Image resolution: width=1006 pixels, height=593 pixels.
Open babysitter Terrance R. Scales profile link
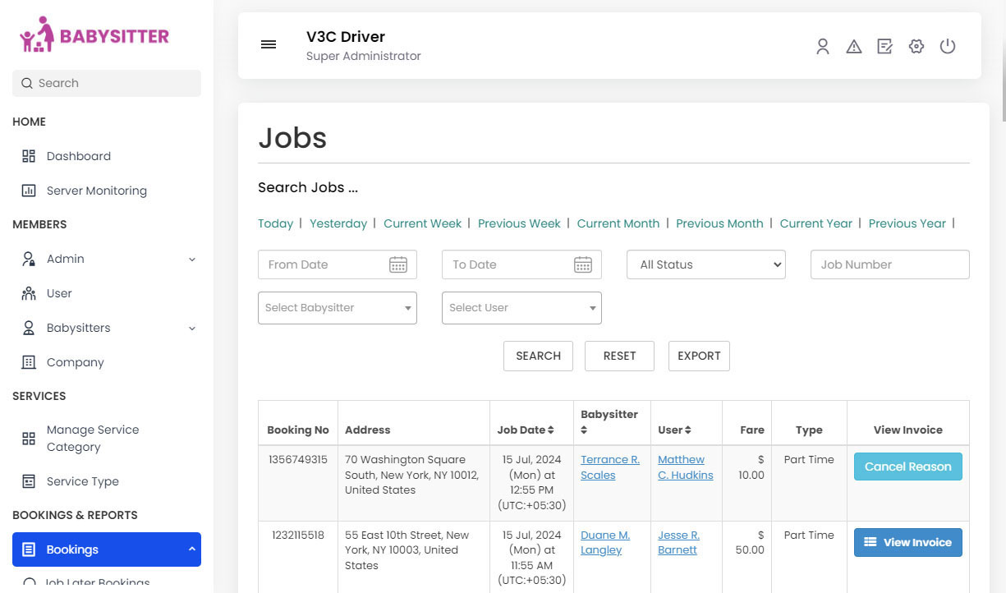point(609,467)
